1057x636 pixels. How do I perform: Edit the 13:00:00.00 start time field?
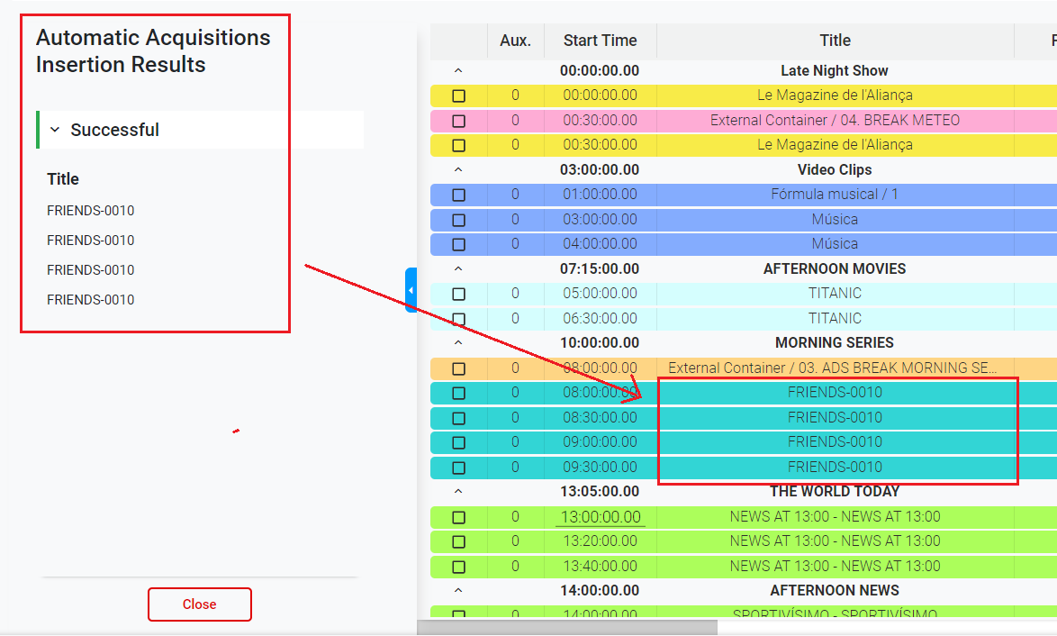point(600,517)
